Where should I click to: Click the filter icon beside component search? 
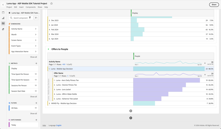tap(30, 18)
